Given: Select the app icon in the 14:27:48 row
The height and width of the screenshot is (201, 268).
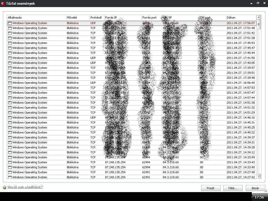Looking at the screenshot, I should [10, 172].
